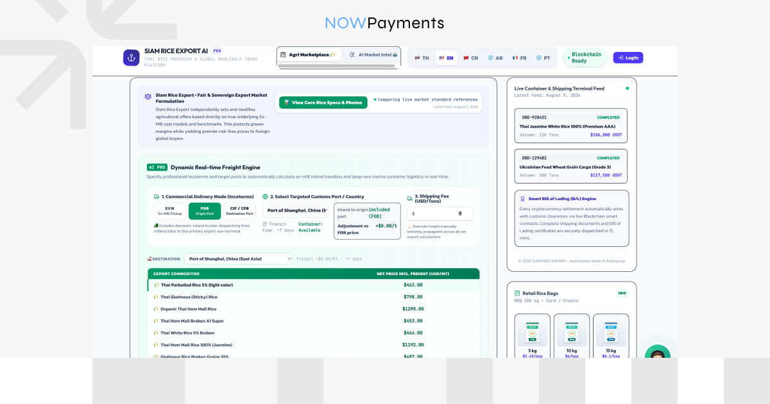This screenshot has width=770, height=404.
Task: Select the 15 kg retail rice bag
Action: tap(610, 337)
